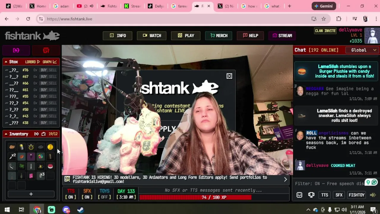Send chat message with arrow icon

pos(373,195)
